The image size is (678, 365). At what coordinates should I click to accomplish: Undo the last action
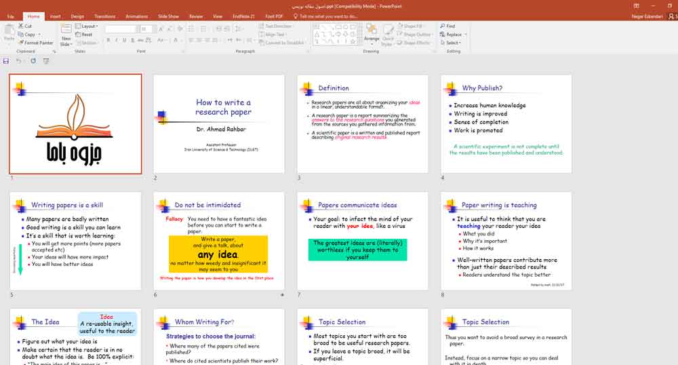pos(18,61)
